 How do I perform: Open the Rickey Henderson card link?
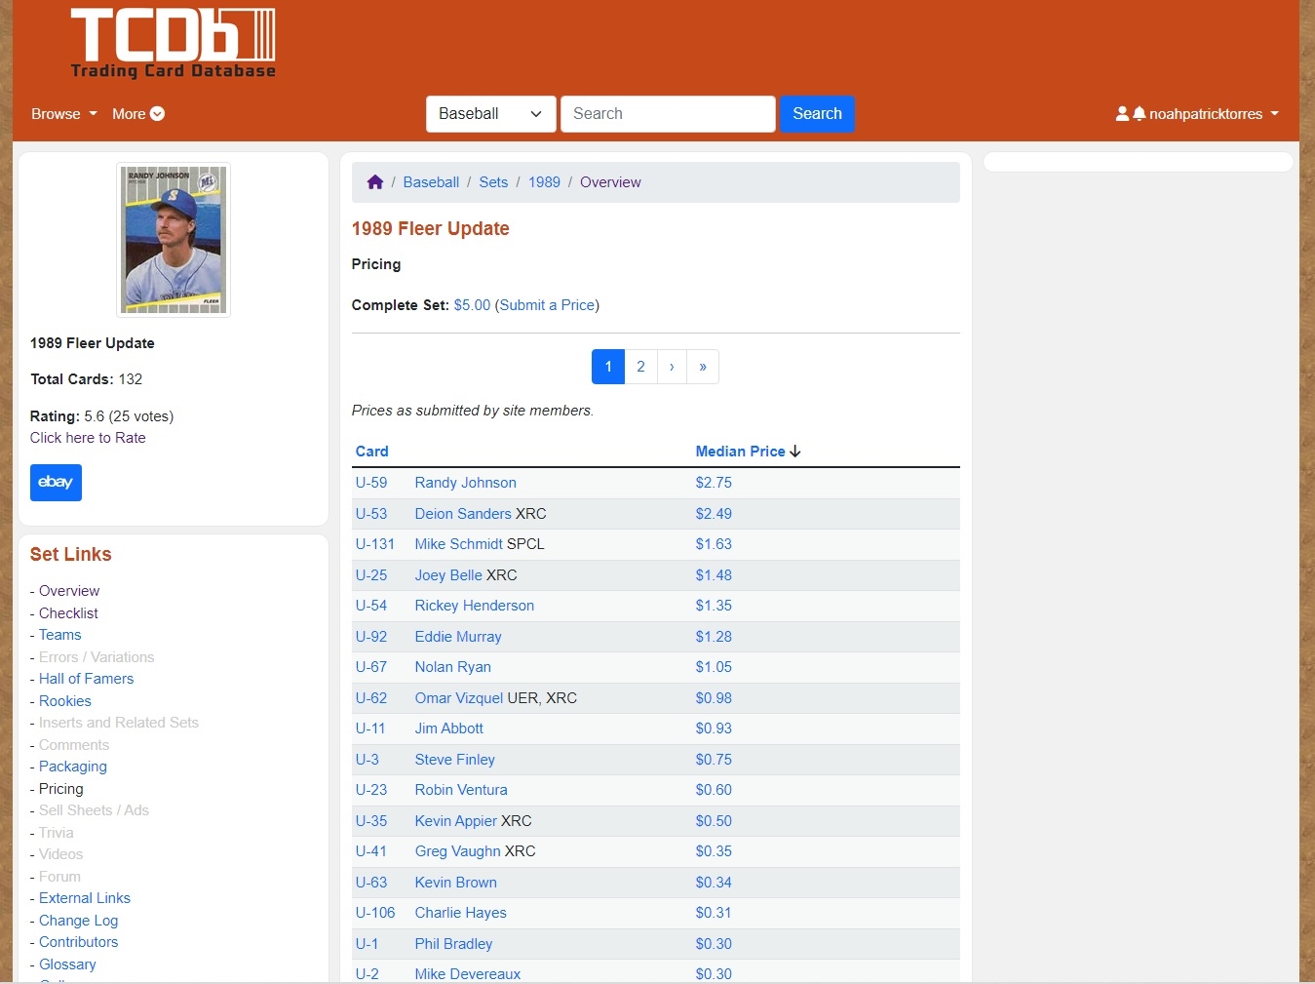pyautogui.click(x=475, y=606)
